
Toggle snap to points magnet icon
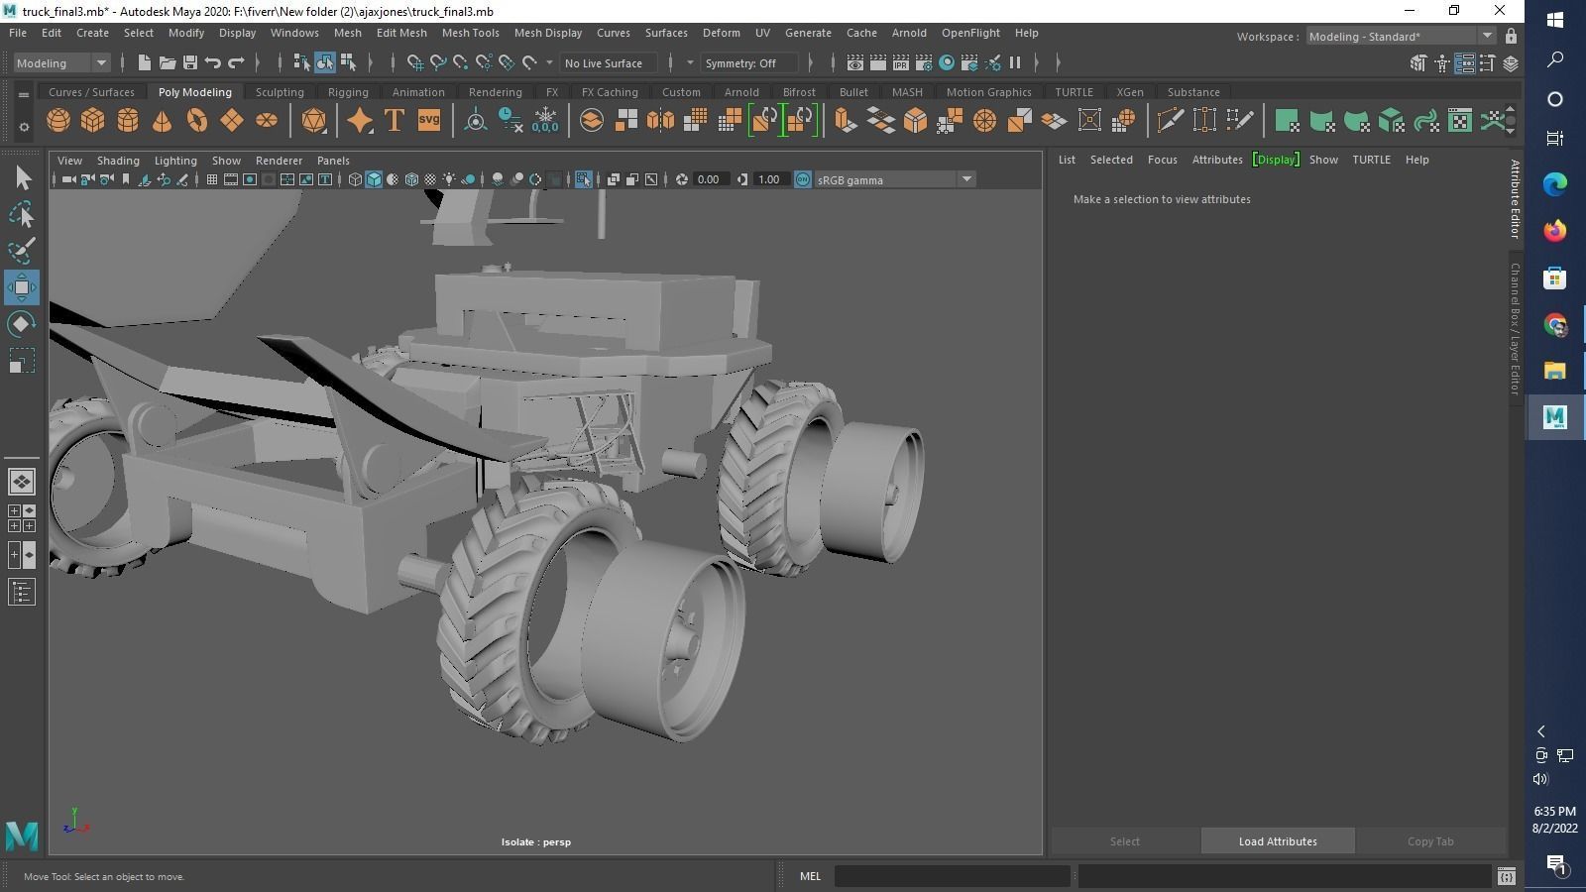pos(460,62)
